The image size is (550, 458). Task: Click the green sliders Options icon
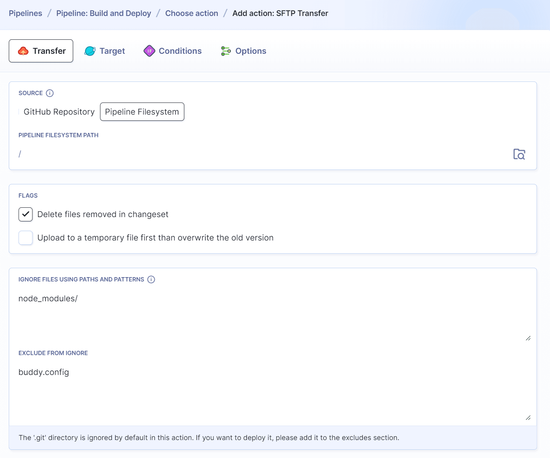226,51
